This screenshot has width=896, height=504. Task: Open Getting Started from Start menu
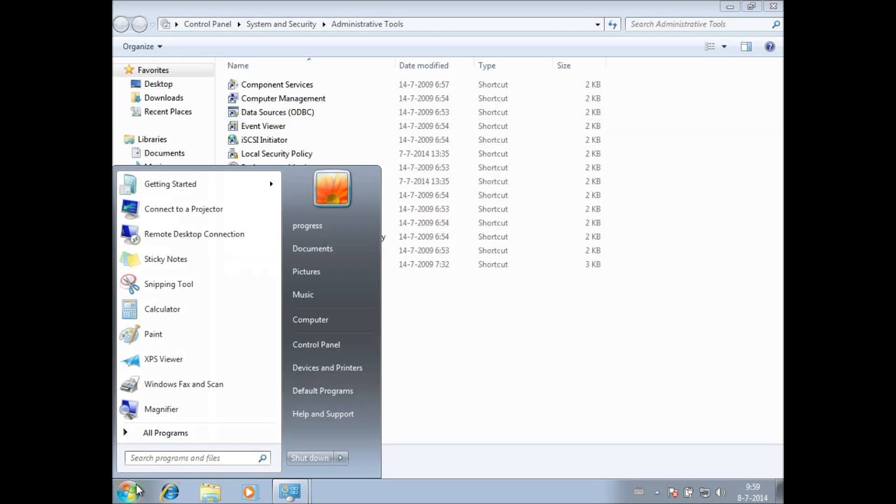(199, 184)
